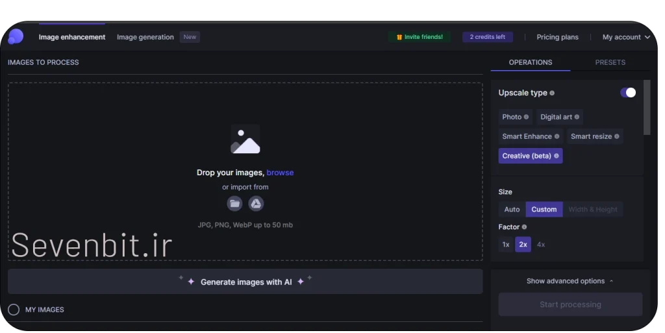Click the operations panel vertical scrollbar

point(646,107)
